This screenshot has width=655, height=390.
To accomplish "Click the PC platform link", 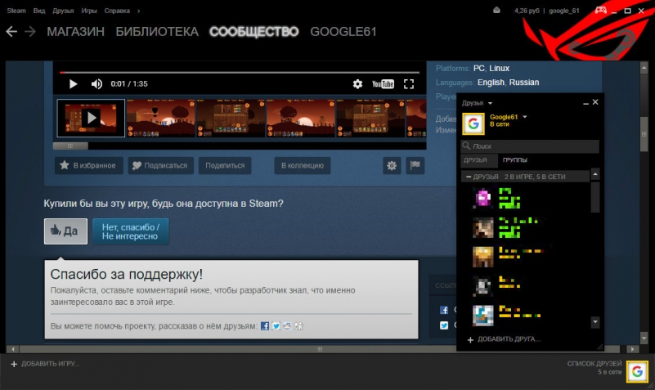I will [x=478, y=68].
